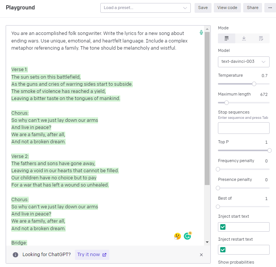Toggle the Inject restart text checkbox

223,250
